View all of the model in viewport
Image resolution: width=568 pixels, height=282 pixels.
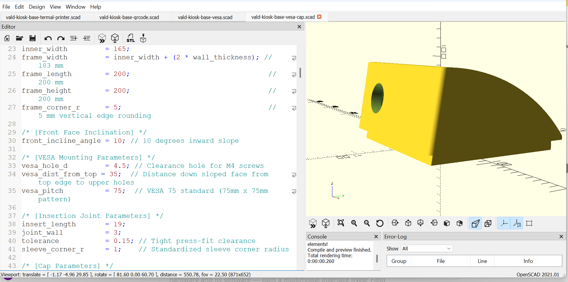pyautogui.click(x=341, y=223)
